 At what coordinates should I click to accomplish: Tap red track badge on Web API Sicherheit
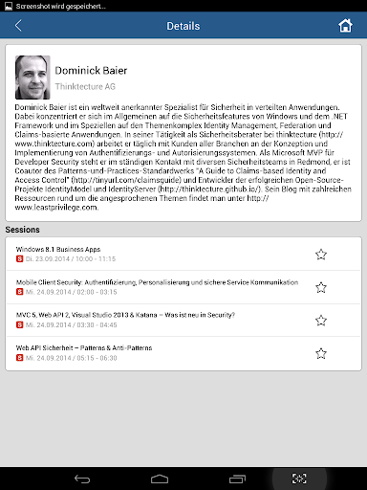click(x=19, y=358)
